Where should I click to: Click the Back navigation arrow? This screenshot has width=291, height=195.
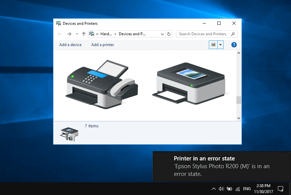point(60,34)
